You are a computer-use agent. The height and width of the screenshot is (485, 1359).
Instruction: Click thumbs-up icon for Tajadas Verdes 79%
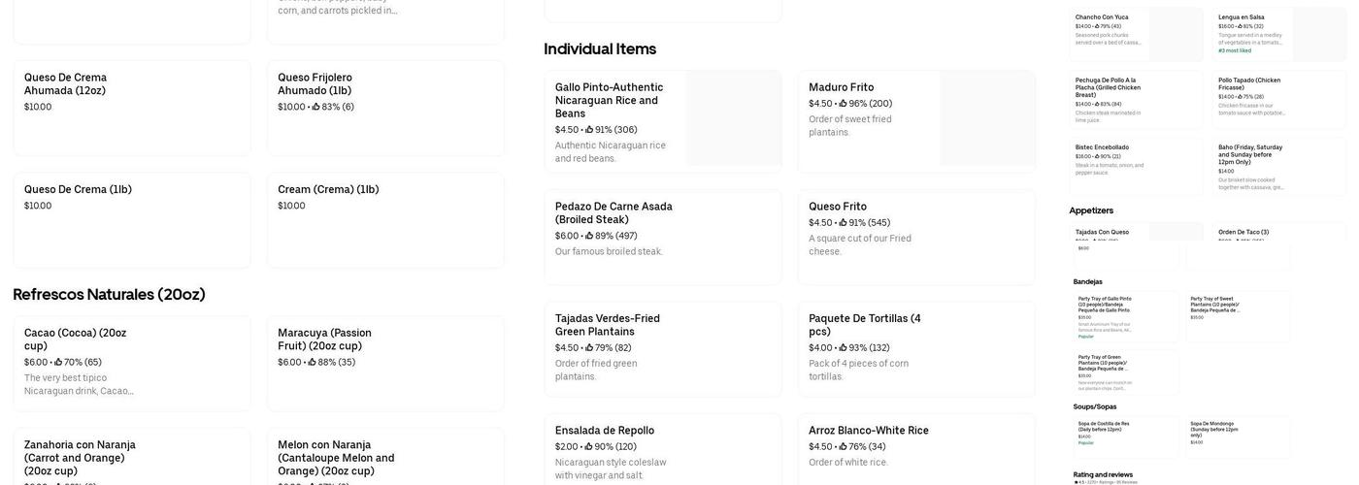(589, 348)
